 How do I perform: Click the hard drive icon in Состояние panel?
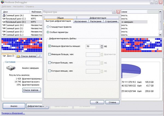point(11,68)
